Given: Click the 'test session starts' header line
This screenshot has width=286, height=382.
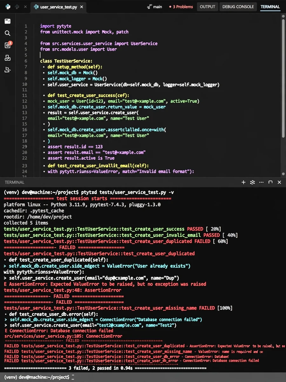Looking at the screenshot, I should click(87, 198).
